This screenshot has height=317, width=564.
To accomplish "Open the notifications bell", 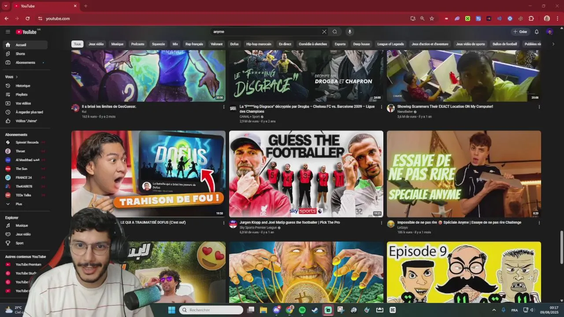I will click(x=537, y=32).
